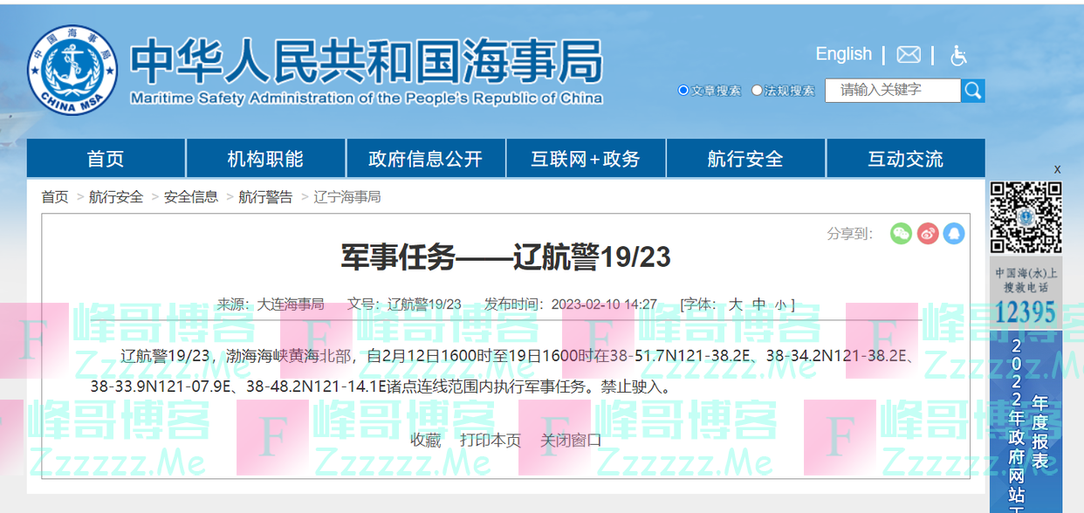This screenshot has width=1084, height=513.
Task: Click the article title 军事任务——辽航警19/23
Action: tap(505, 257)
